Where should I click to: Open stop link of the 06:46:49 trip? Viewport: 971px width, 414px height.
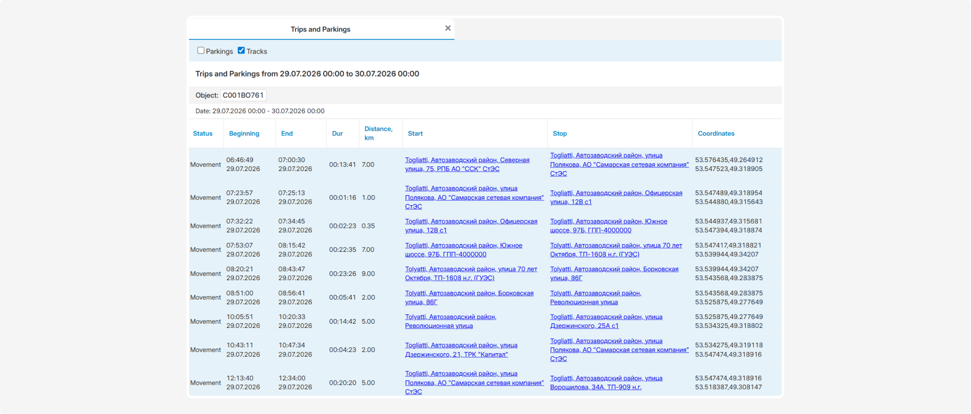click(x=619, y=164)
